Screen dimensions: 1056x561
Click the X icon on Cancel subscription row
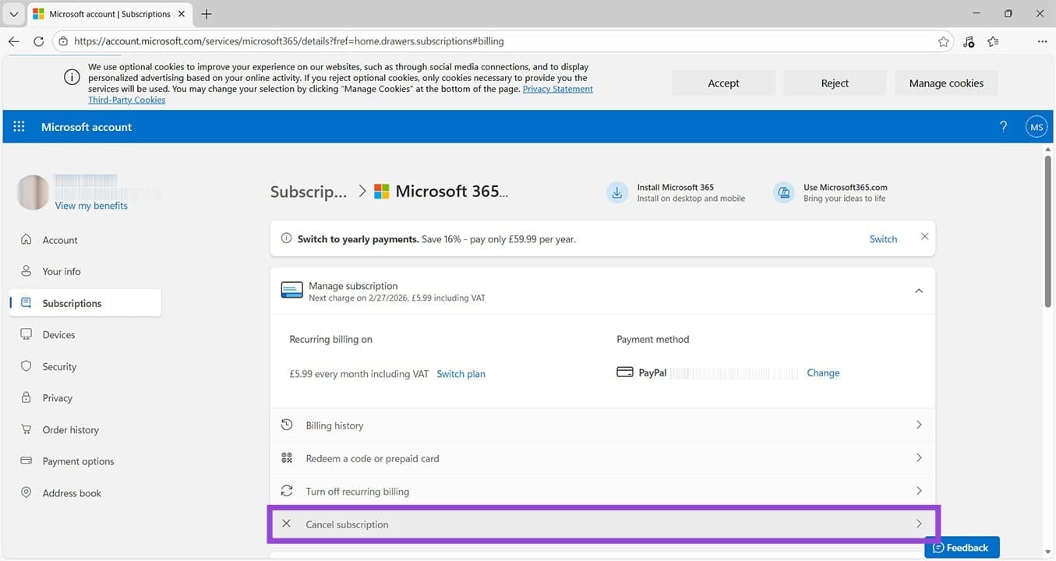286,524
